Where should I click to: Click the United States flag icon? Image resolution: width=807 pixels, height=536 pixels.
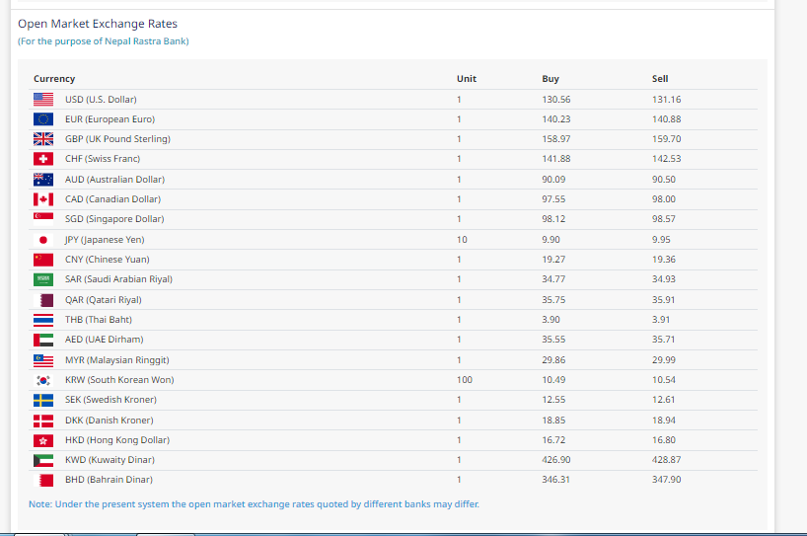point(43,99)
